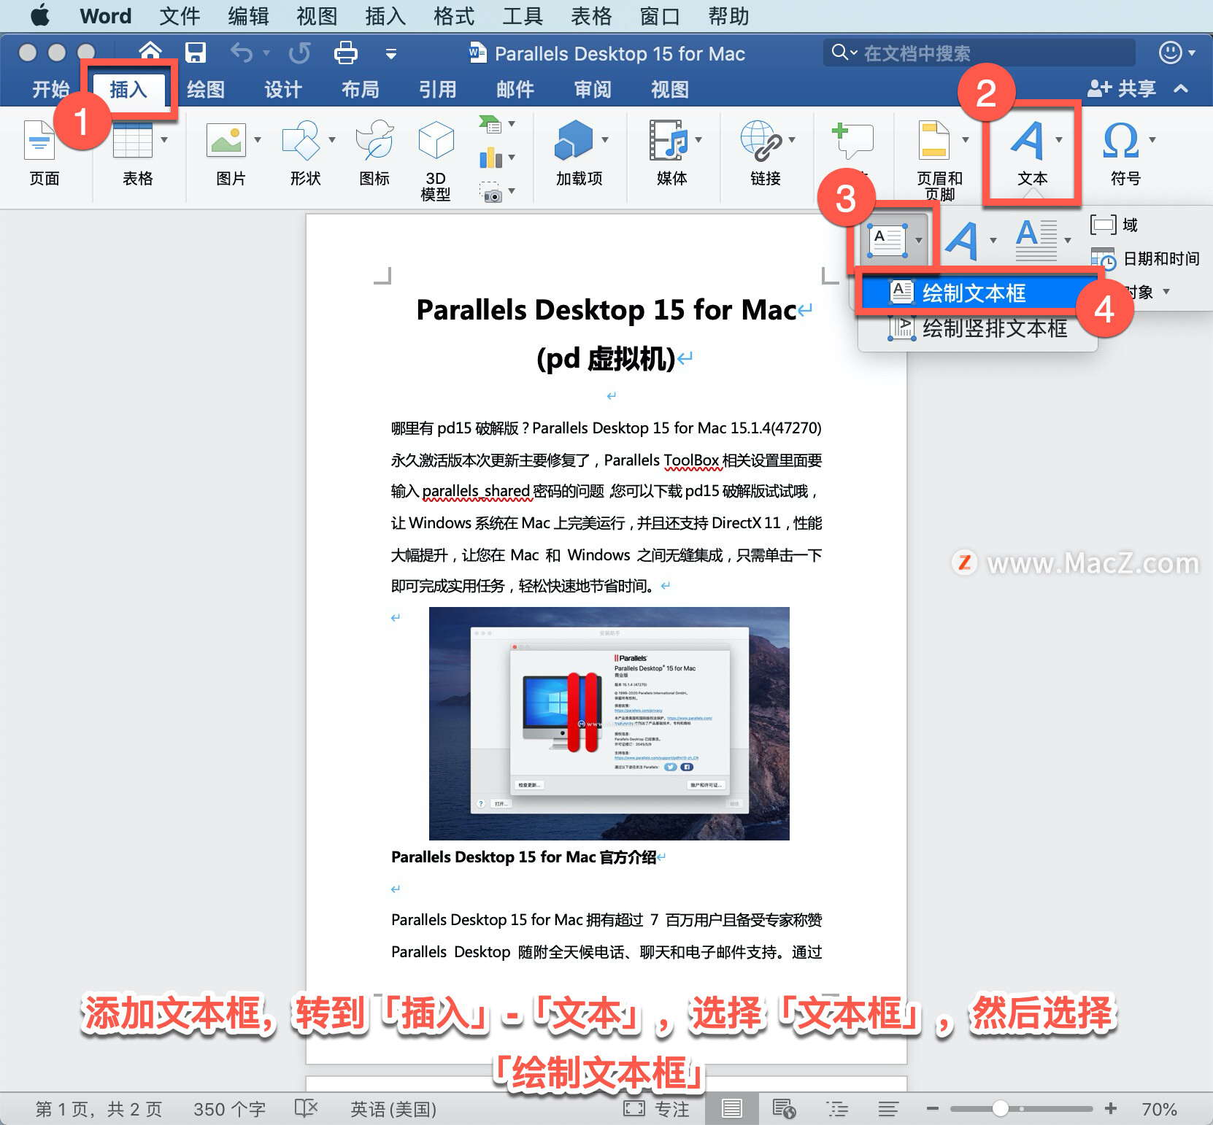Screen dimensions: 1213x1125
Task: Click the 英语 (美国) language indicator
Action: pos(393,1109)
